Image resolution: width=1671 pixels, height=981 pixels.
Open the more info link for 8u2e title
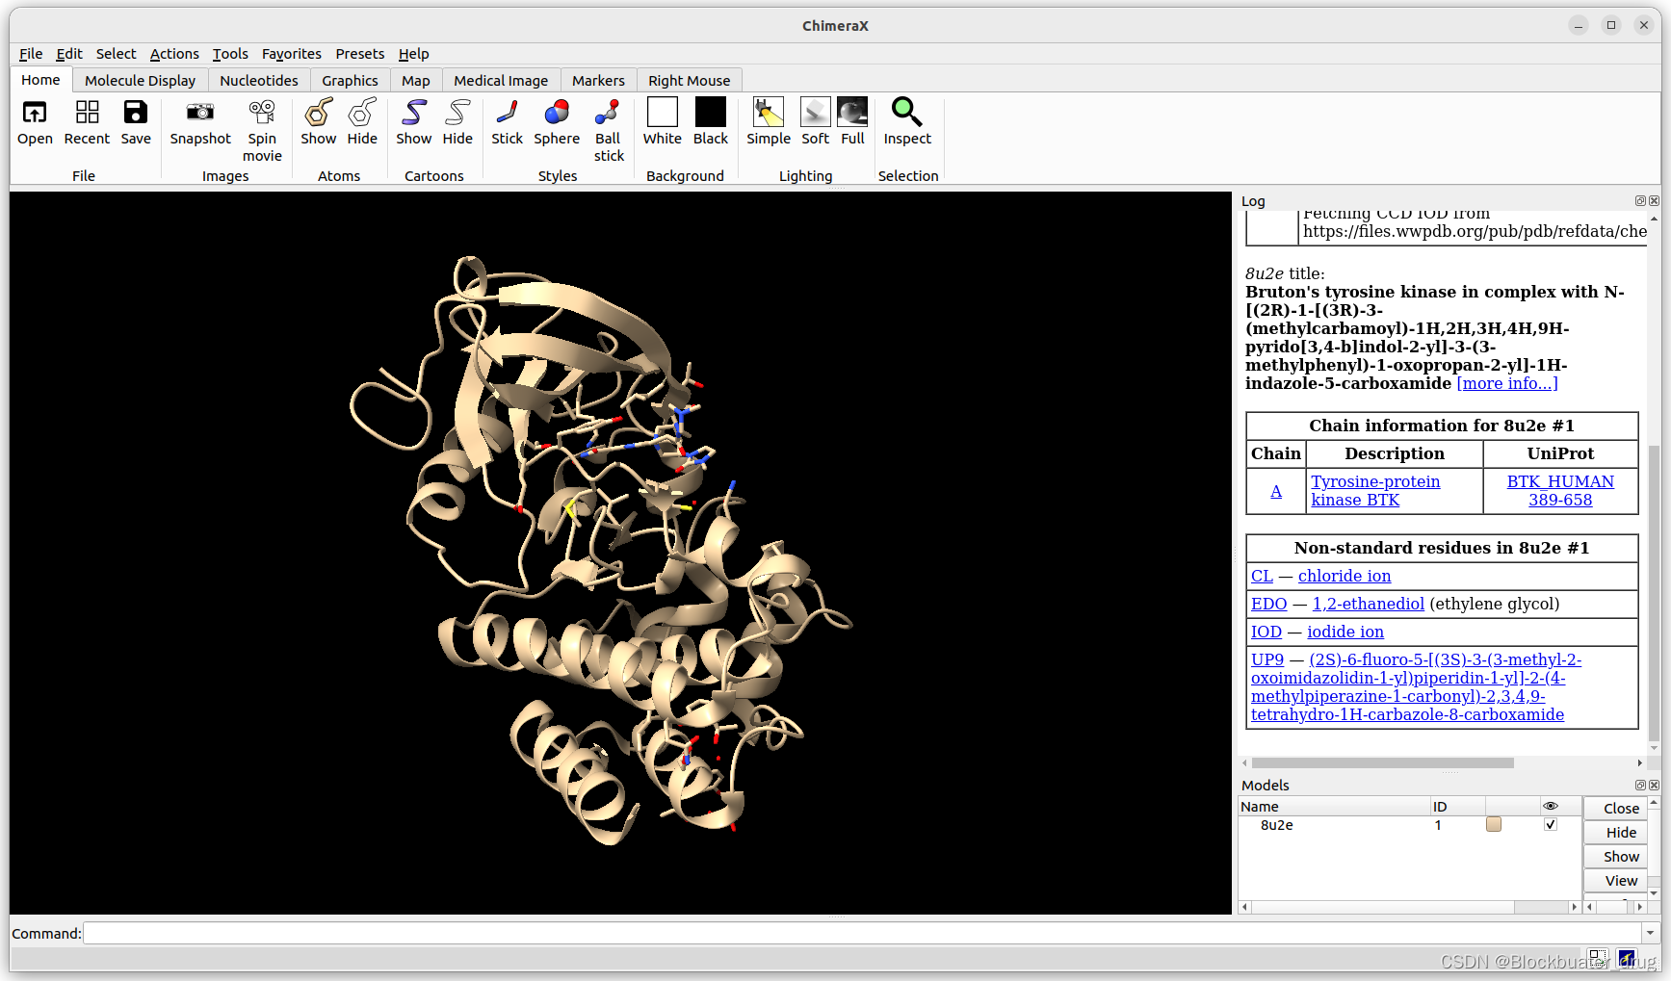pos(1506,383)
